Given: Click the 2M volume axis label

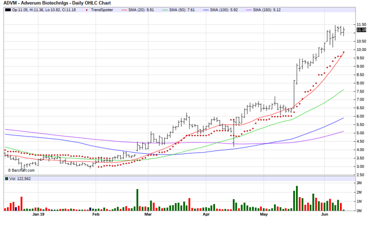Looking at the screenshot, I should (359, 193).
